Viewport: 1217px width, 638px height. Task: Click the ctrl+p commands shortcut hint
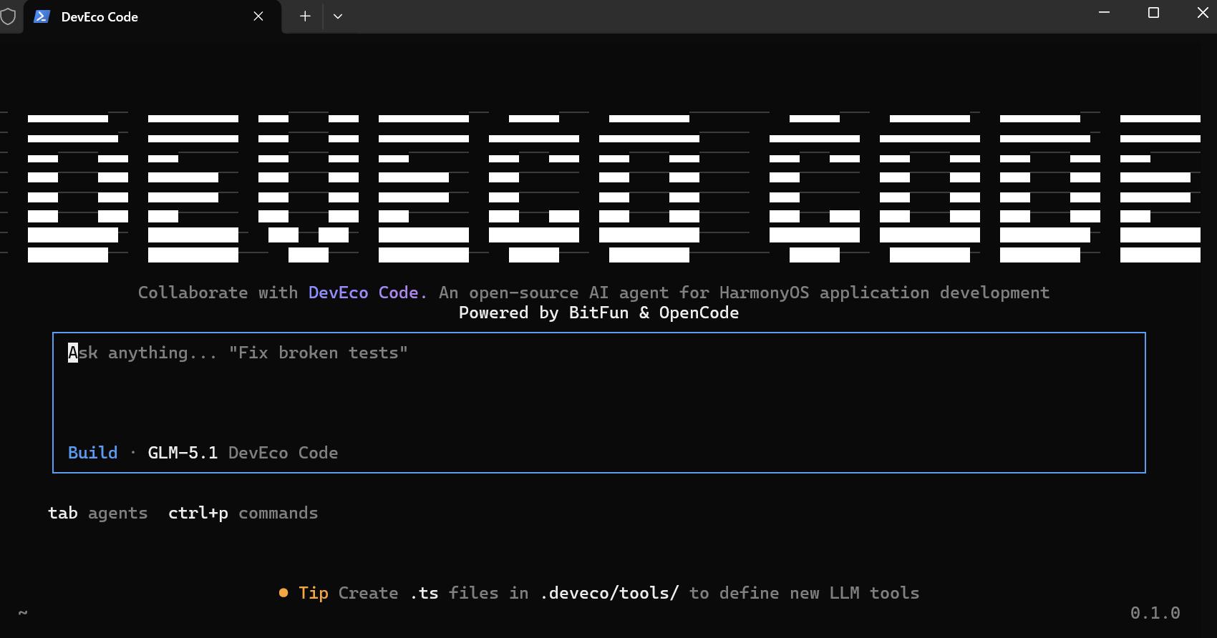(243, 513)
